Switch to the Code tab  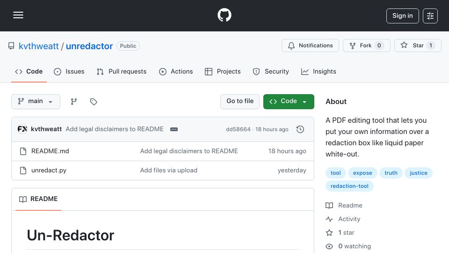(x=29, y=71)
